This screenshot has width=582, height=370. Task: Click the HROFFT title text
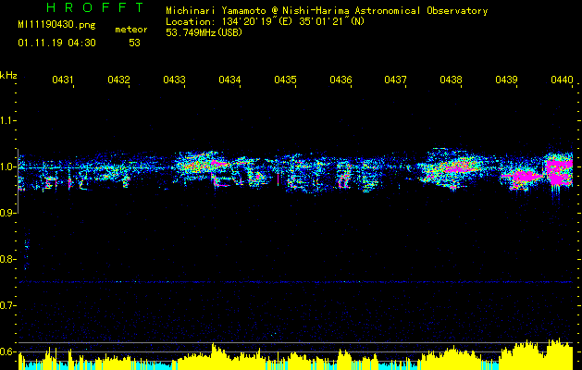(95, 7)
